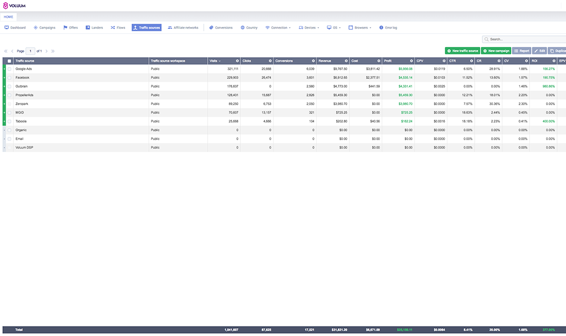View the Conversions report
This screenshot has height=336, width=566.
(221, 28)
